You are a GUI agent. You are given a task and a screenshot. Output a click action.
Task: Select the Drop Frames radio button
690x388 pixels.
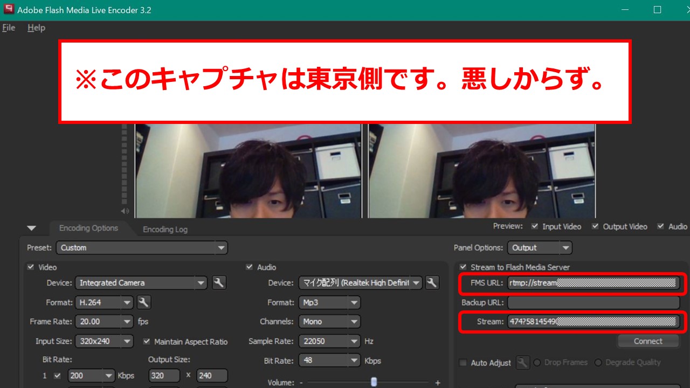537,363
